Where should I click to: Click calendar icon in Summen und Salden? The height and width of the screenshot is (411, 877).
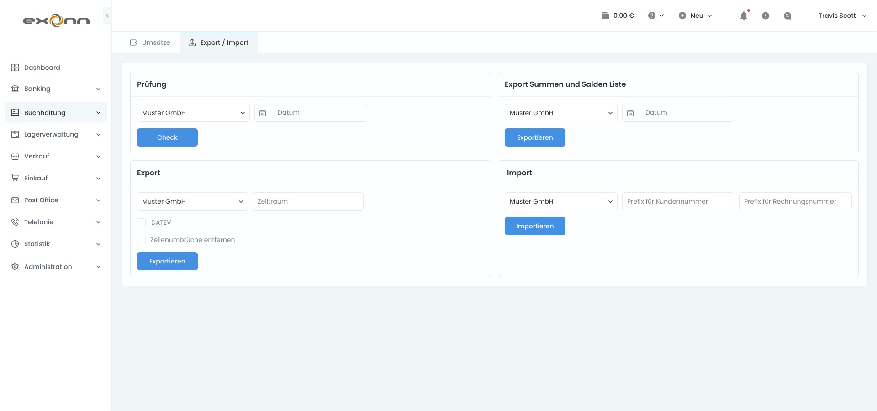coord(630,113)
